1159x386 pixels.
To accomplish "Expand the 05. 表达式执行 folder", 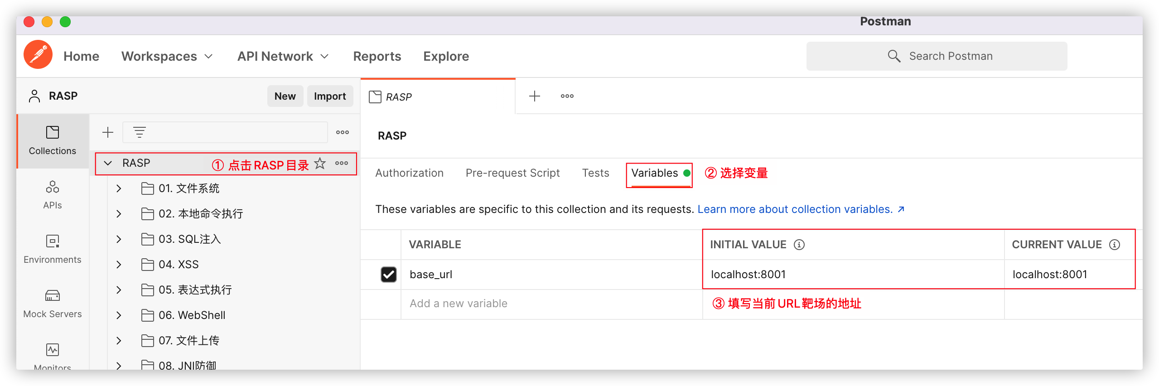I will point(119,290).
